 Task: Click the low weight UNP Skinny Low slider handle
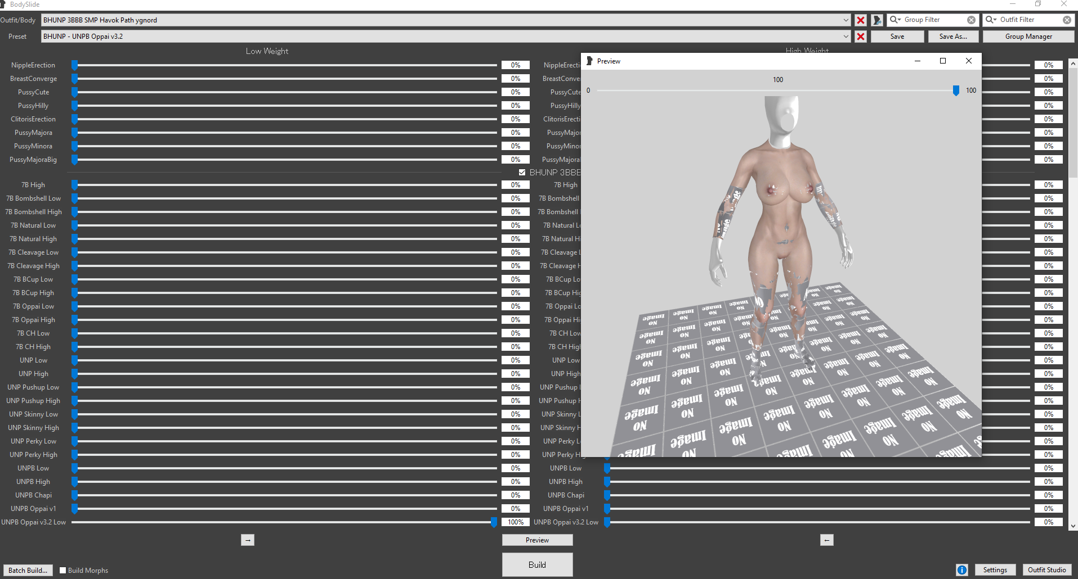click(x=74, y=414)
